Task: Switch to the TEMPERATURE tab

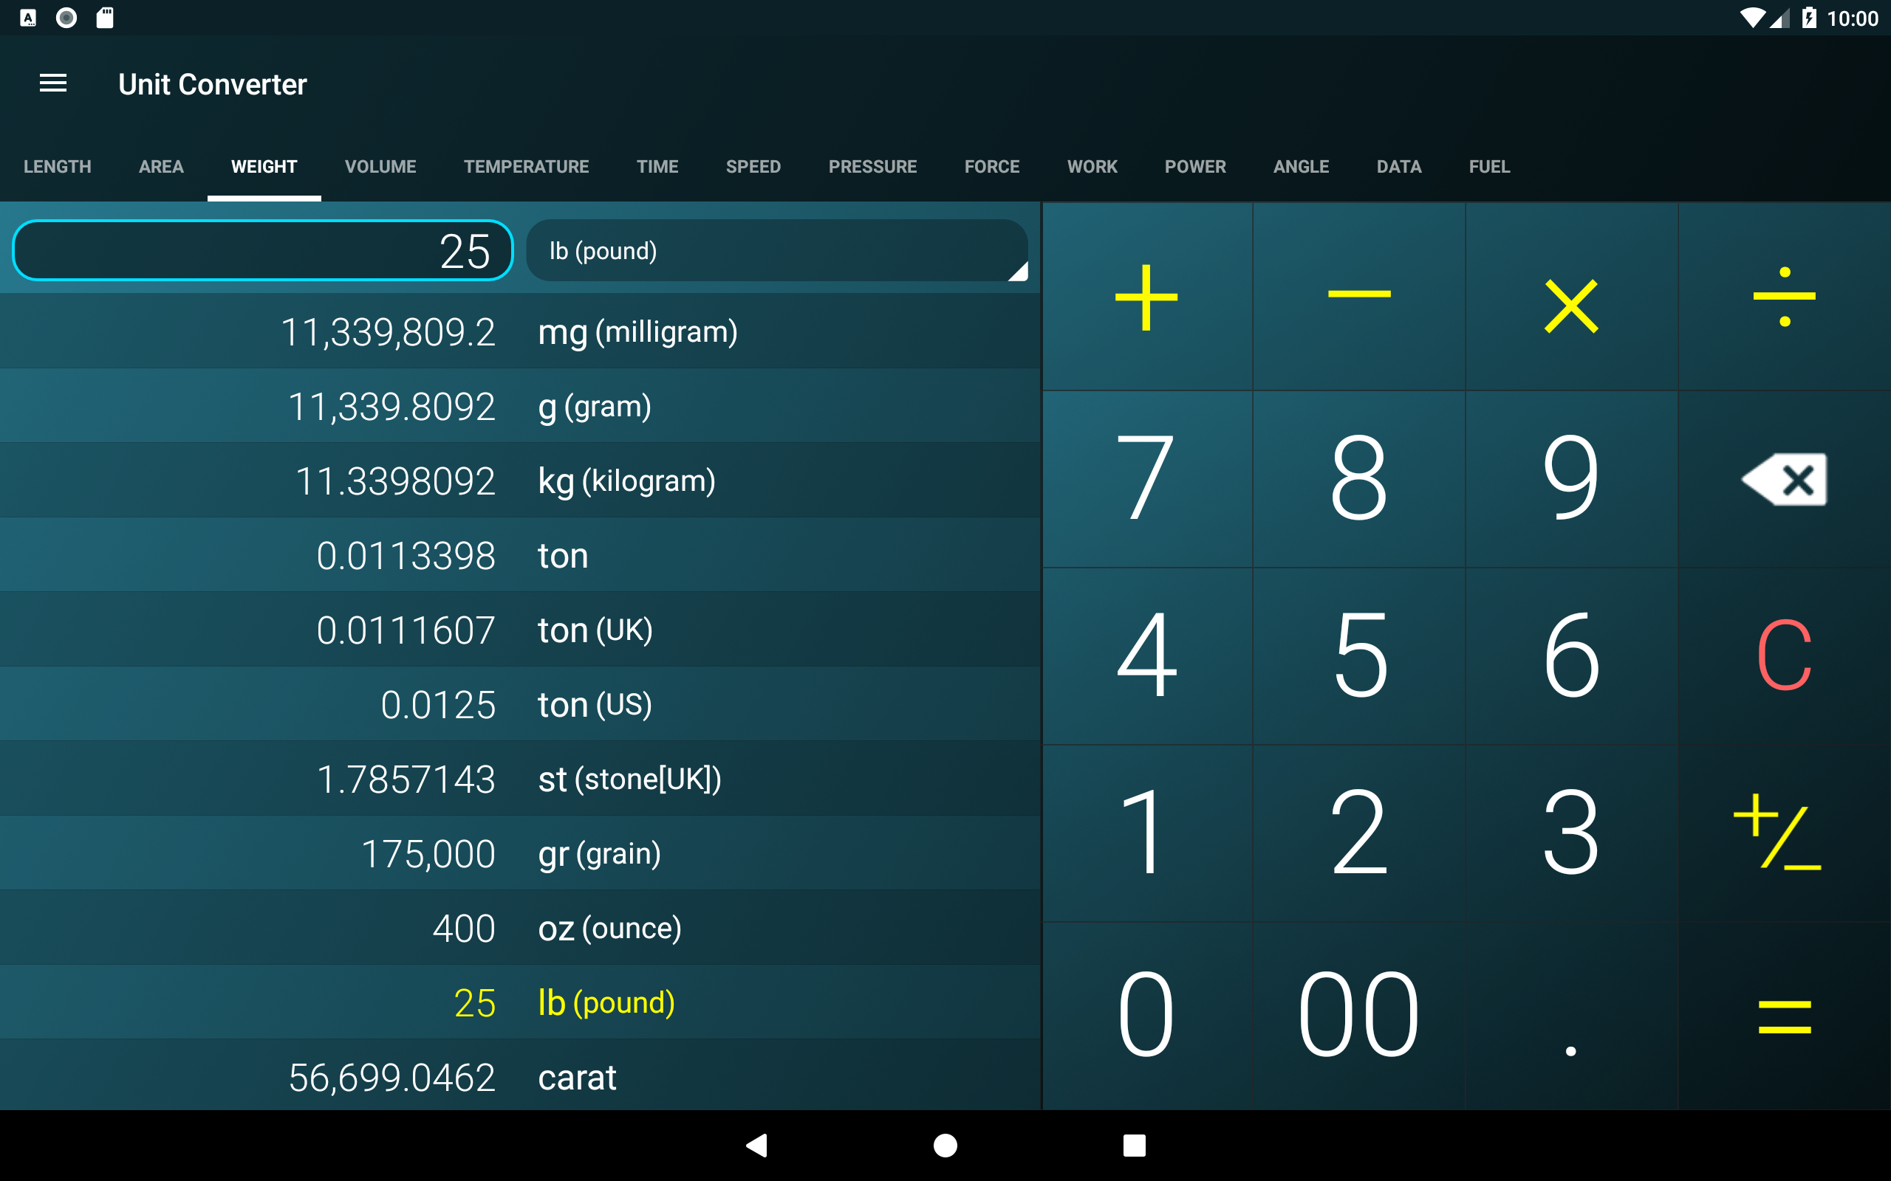Action: click(526, 166)
